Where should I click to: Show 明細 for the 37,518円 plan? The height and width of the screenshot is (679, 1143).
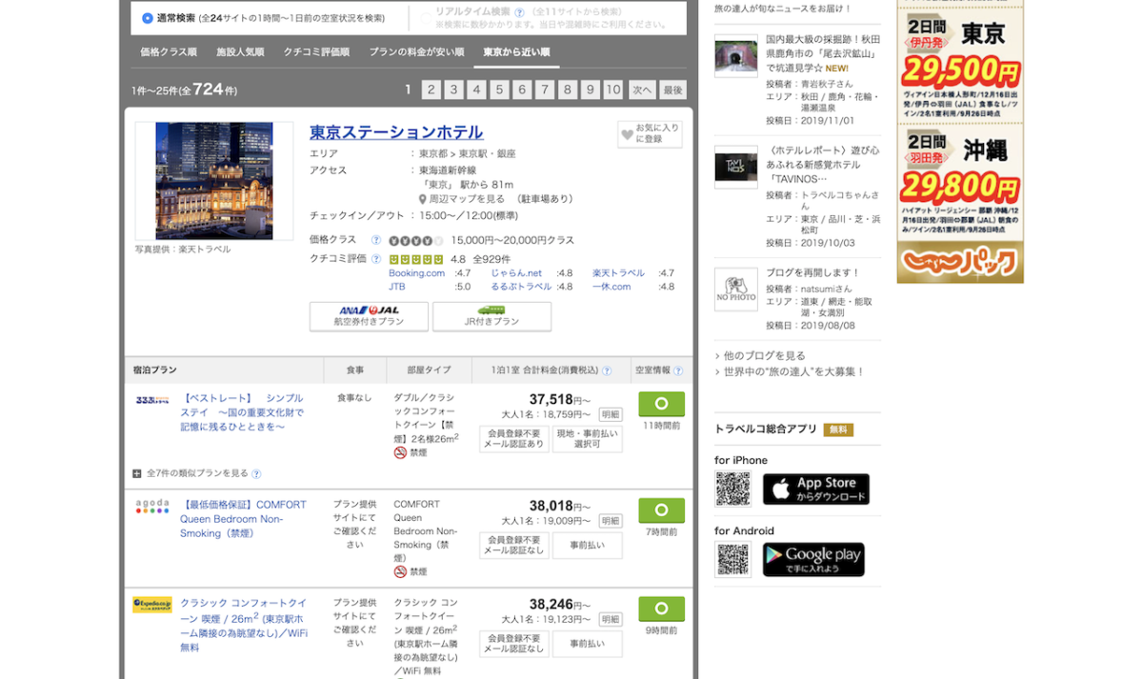pos(611,414)
